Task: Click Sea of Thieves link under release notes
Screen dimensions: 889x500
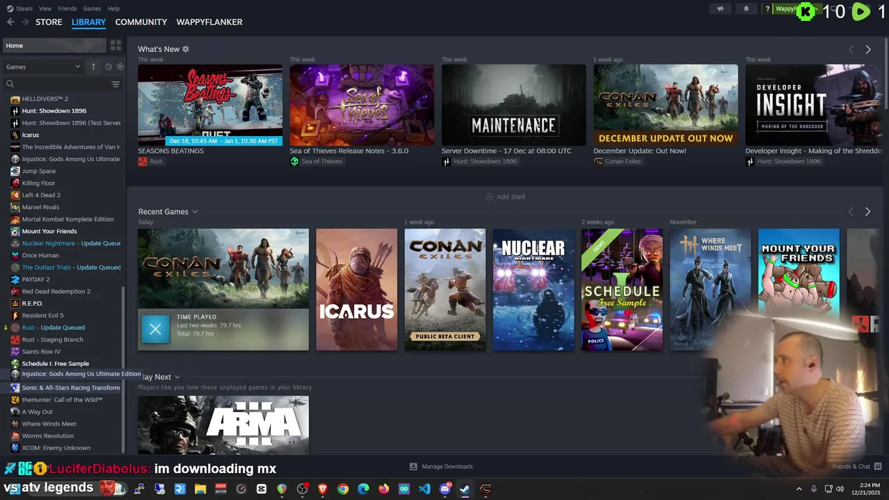Action: [316, 161]
